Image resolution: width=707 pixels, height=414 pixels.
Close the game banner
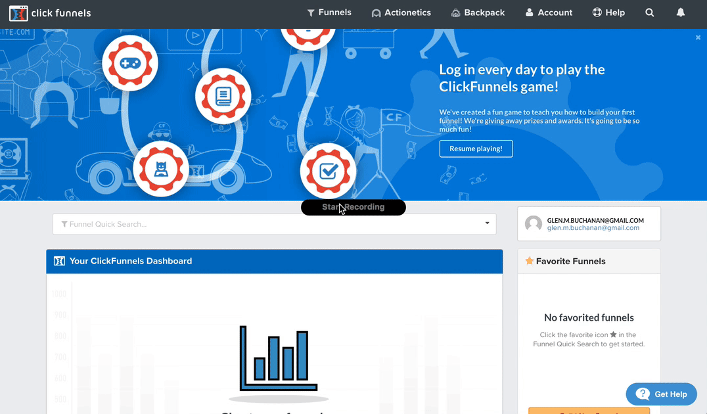tap(698, 37)
